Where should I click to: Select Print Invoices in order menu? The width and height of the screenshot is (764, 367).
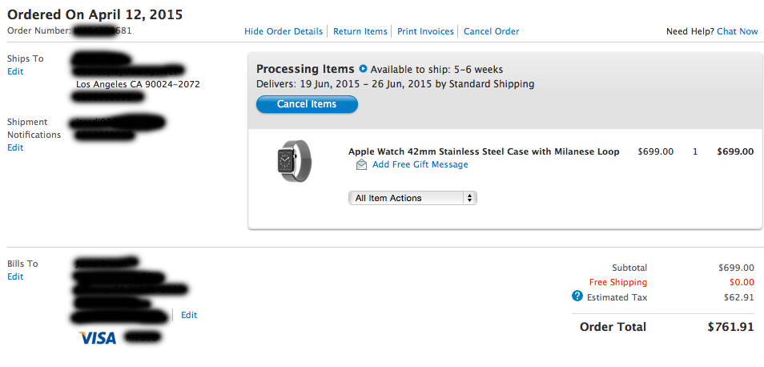tap(425, 31)
